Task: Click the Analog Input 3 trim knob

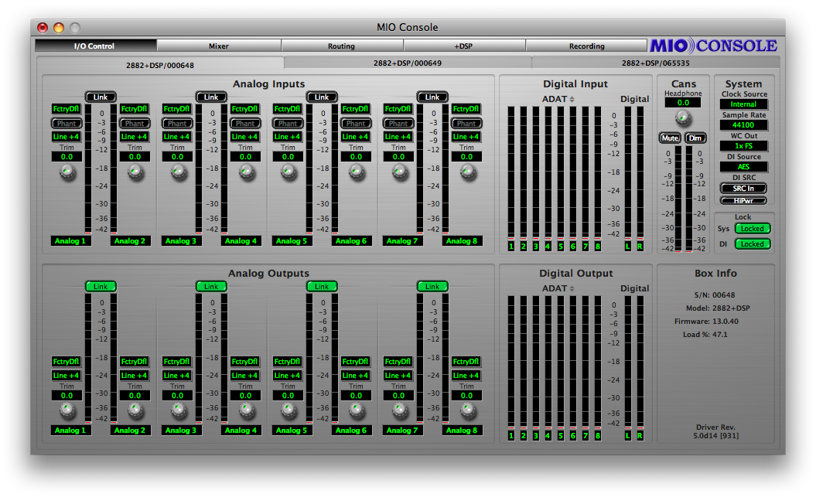Action: (178, 172)
